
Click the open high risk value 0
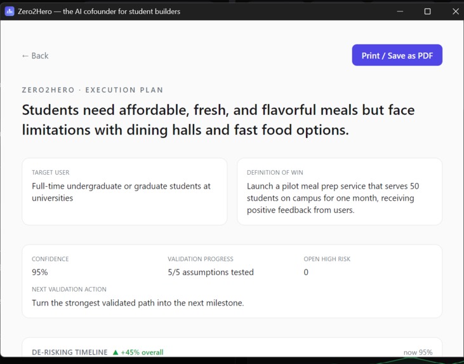[306, 272]
